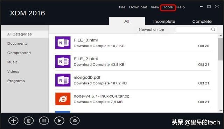Screen dimensions: 224x129
Task: Click the FILE_3.html OneNote file icon
Action: pyautogui.click(x=63, y=43)
